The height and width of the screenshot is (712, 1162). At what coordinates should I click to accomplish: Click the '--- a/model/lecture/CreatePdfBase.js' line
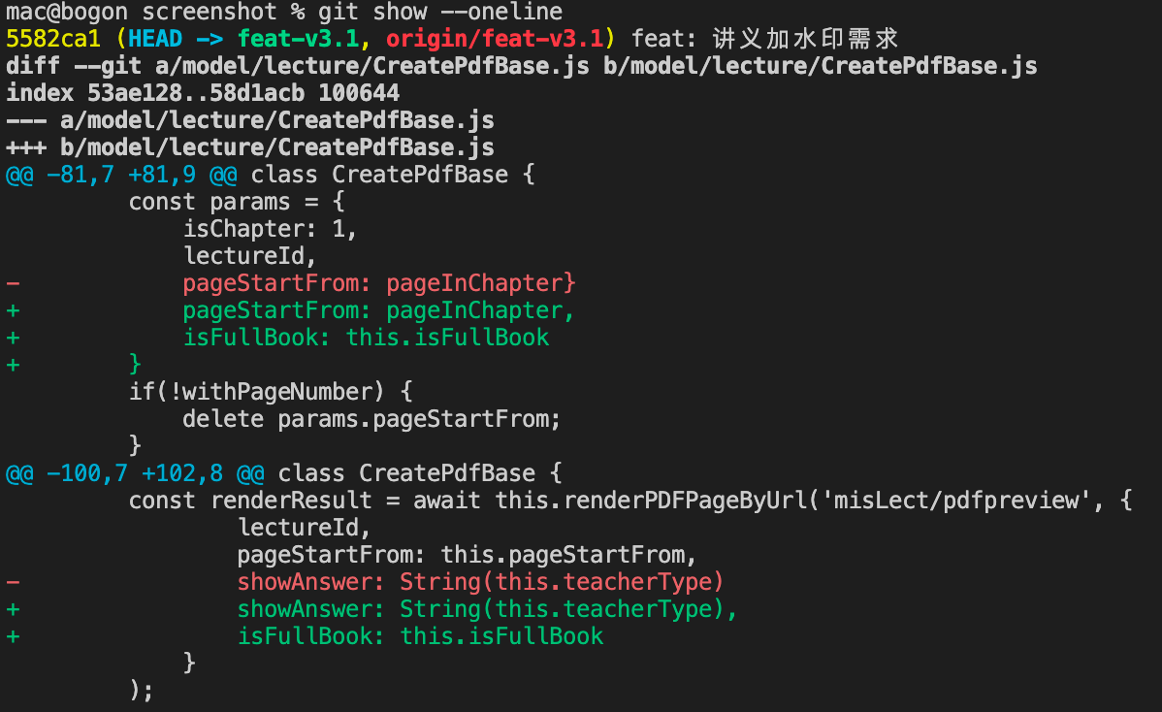[250, 120]
